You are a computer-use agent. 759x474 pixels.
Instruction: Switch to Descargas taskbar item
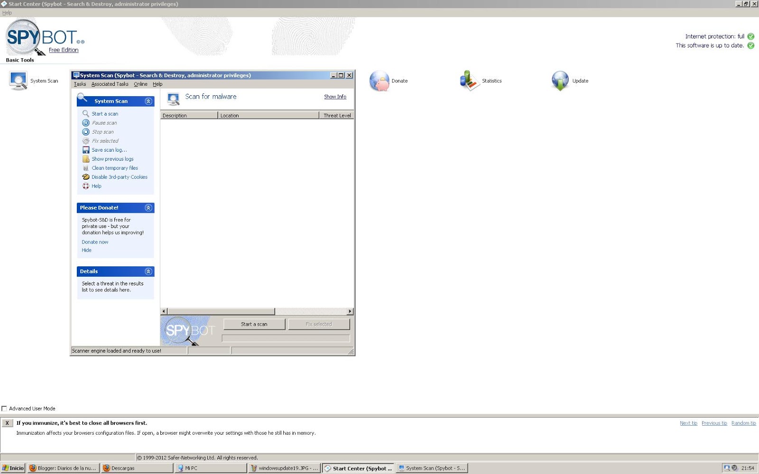[137, 468]
